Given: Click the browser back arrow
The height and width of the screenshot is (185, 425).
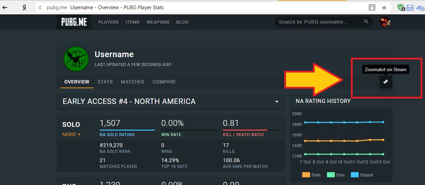Looking at the screenshot, I should point(5,8).
